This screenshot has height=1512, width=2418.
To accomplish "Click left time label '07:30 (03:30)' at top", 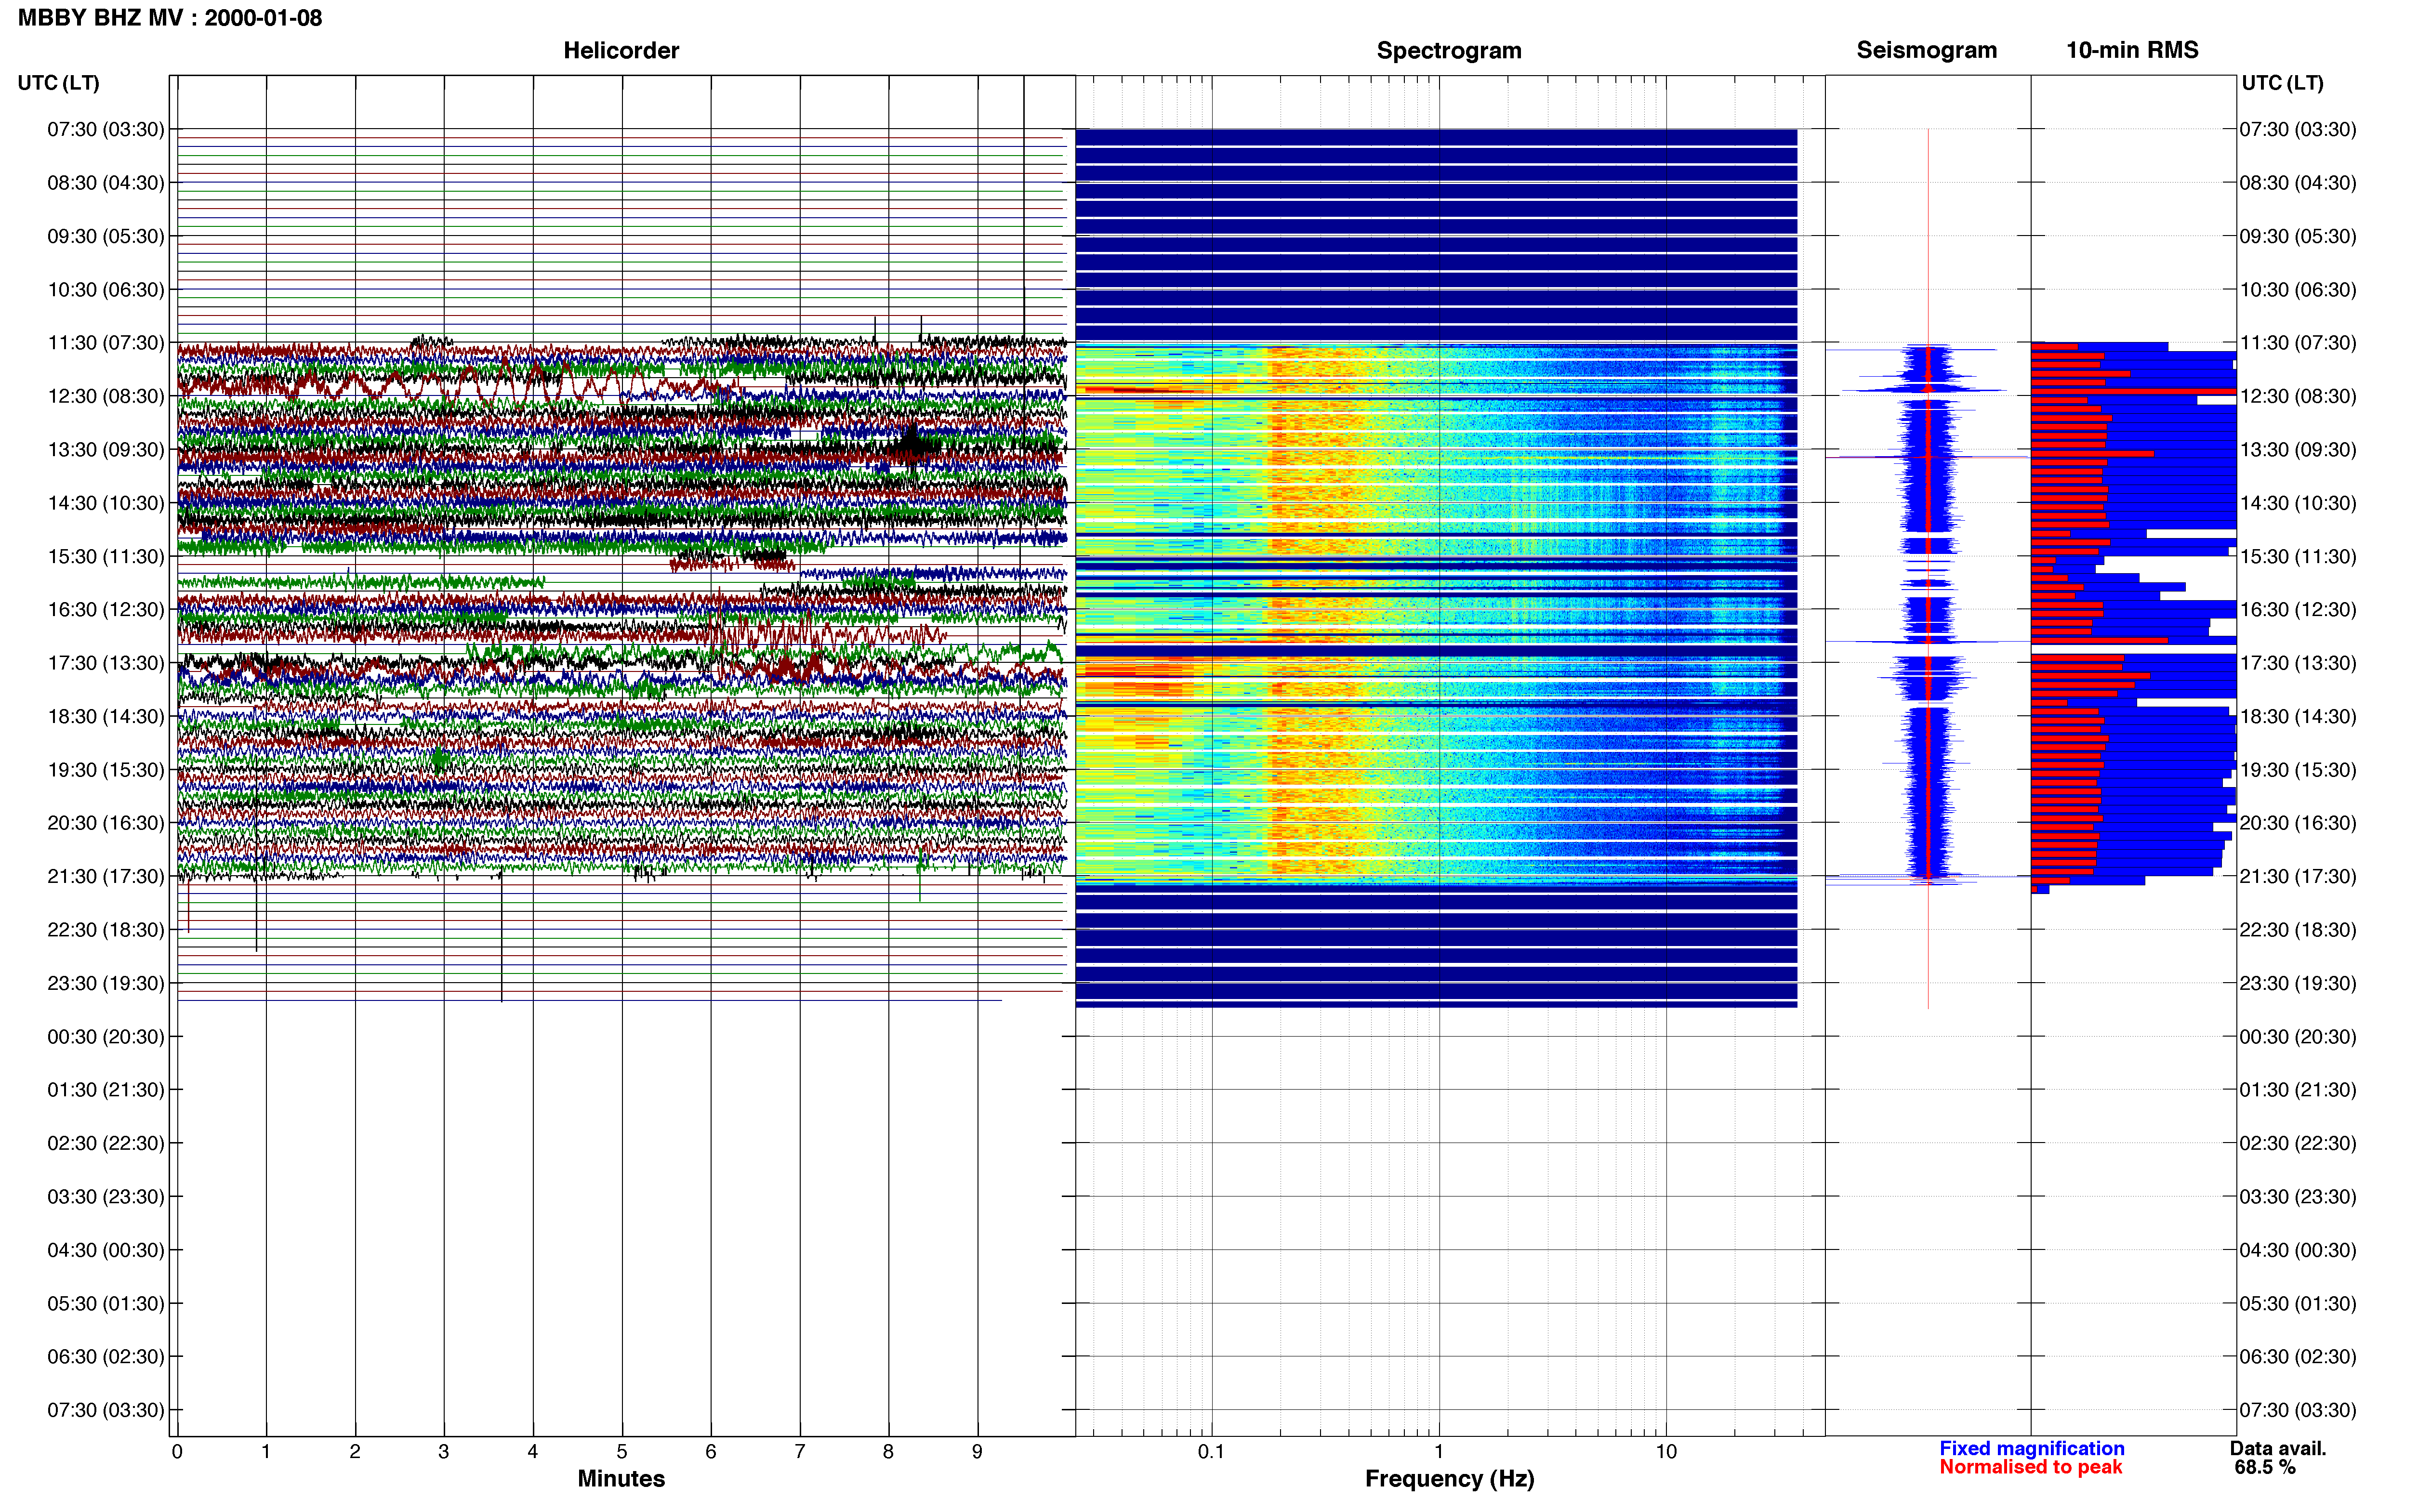I will 106,129.
